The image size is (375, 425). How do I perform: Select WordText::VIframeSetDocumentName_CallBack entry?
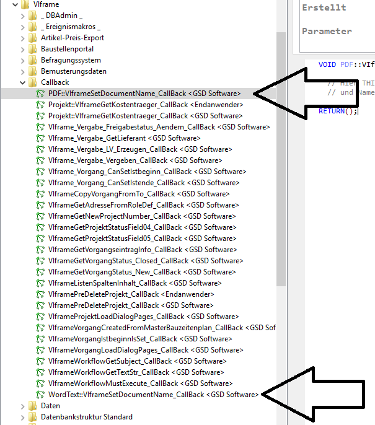154,395
